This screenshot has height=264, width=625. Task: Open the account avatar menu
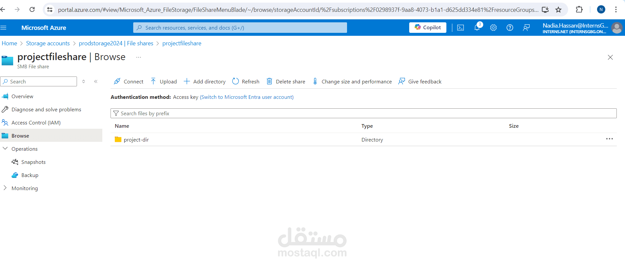(617, 28)
